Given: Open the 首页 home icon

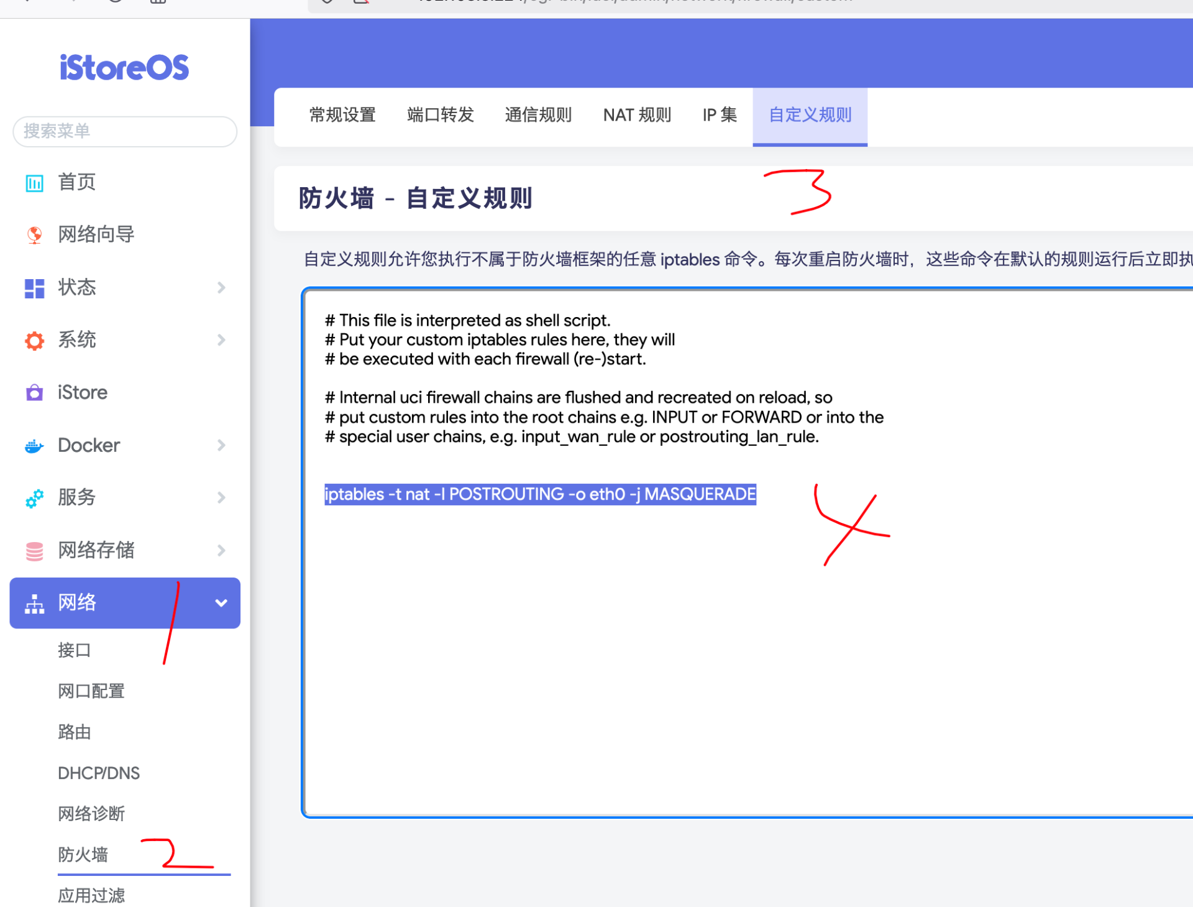Looking at the screenshot, I should pos(34,183).
